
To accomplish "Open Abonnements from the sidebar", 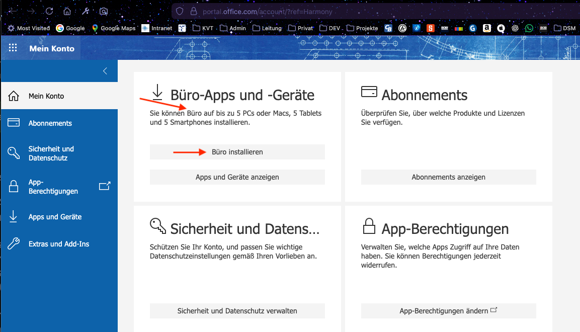I will tap(59, 123).
